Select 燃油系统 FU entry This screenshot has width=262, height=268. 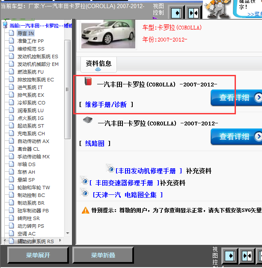click(30, 72)
